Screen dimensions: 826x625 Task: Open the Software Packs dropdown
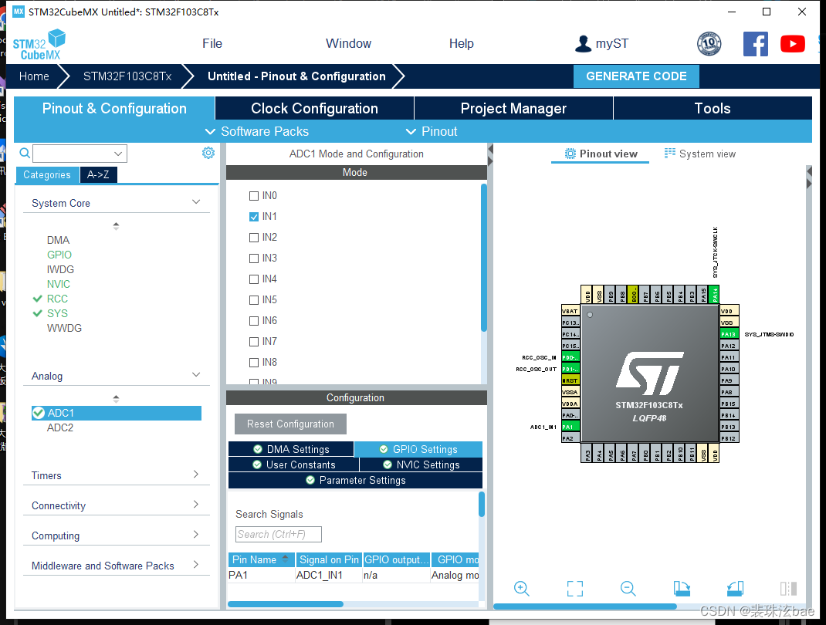click(256, 131)
